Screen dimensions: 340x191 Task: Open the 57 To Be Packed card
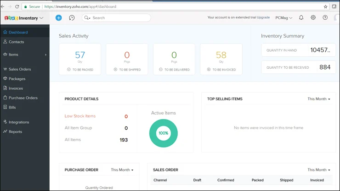80,59
